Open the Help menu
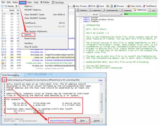 pyautogui.click(x=36, y=2)
